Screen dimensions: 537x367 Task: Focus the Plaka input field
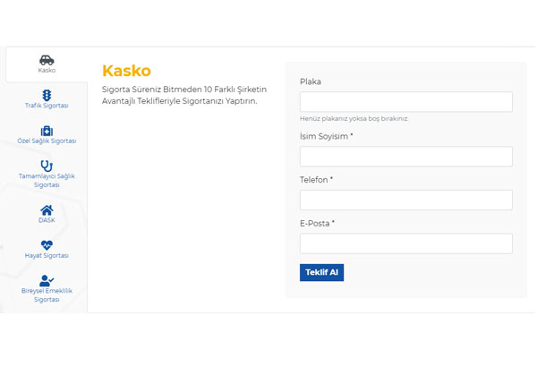(406, 102)
